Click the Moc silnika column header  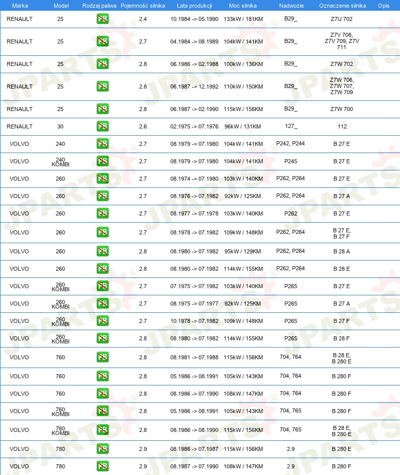243,6
